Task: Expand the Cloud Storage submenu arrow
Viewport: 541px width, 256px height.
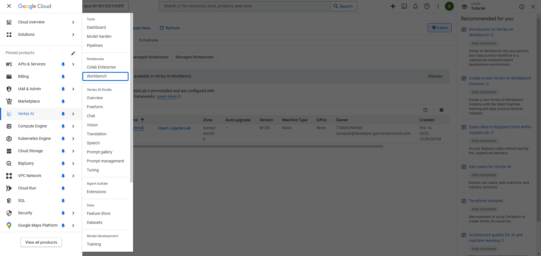Action: (73, 151)
